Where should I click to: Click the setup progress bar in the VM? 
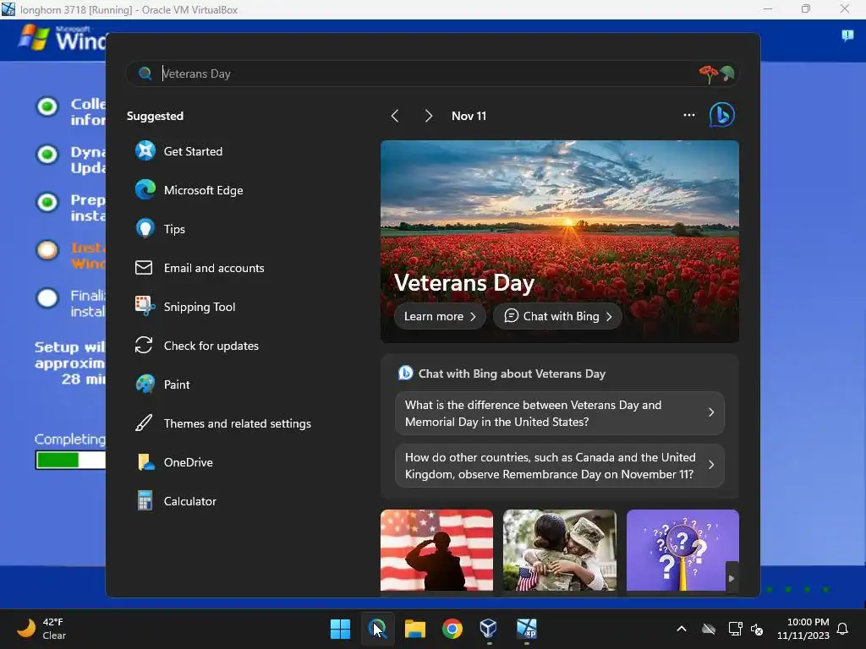[70, 460]
